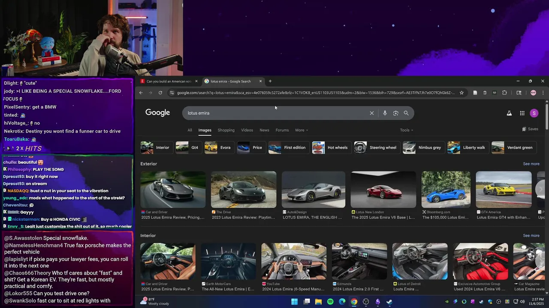Click 'See more' for Interior images
Image resolution: width=549 pixels, height=308 pixels.
pos(531,236)
